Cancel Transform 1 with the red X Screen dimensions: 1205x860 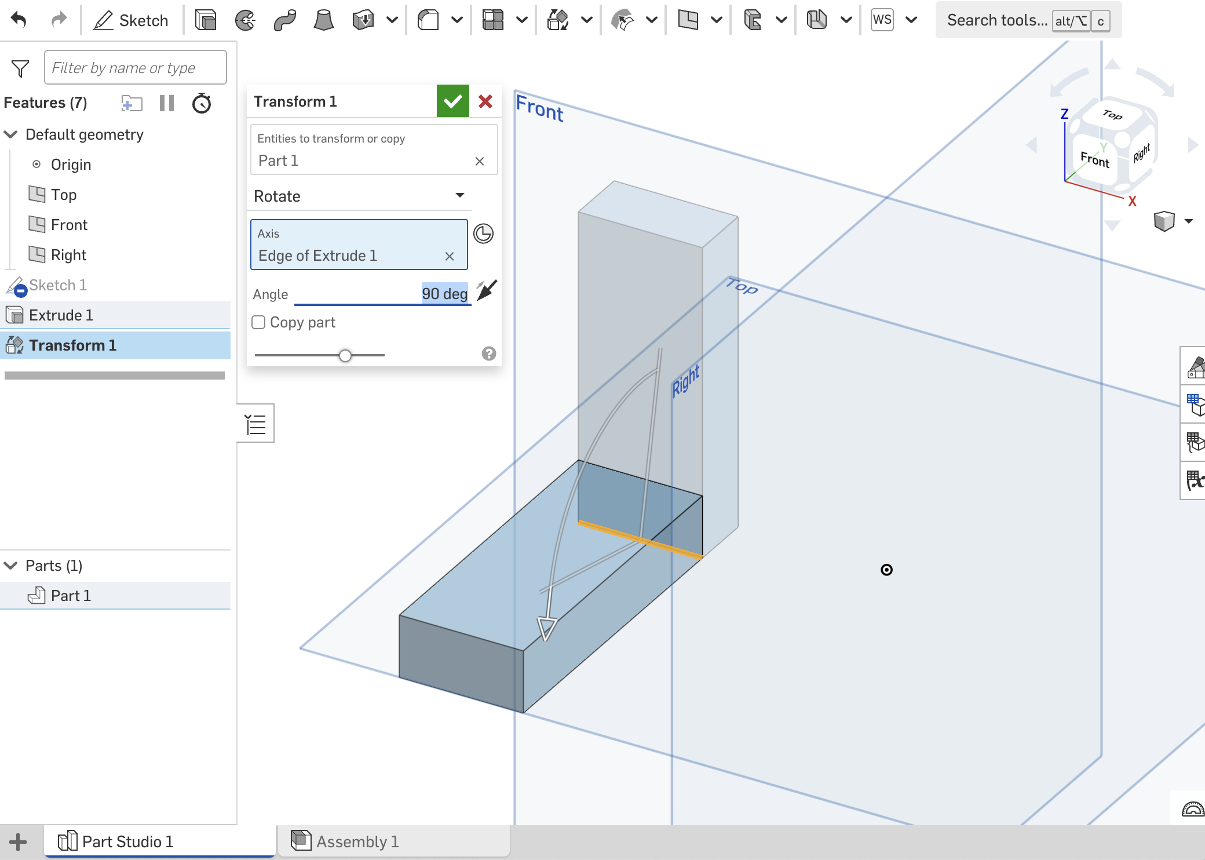coord(485,101)
